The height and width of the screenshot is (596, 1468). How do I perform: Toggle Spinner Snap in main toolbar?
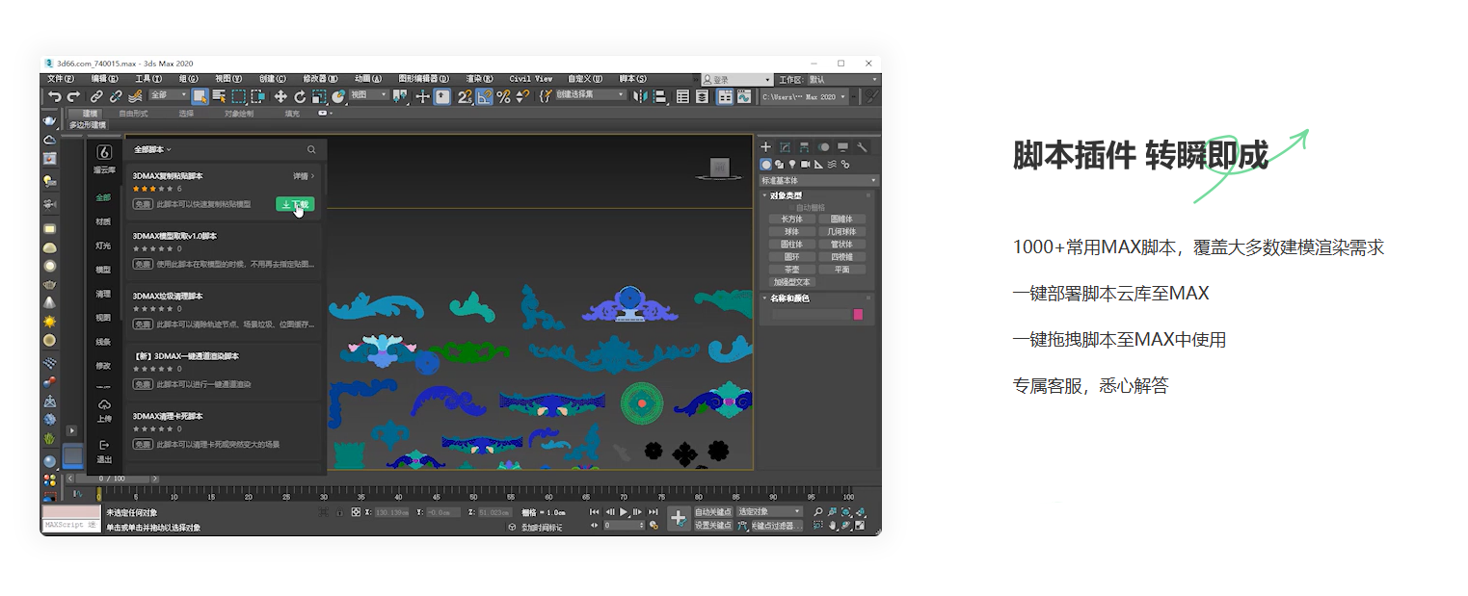pos(522,96)
